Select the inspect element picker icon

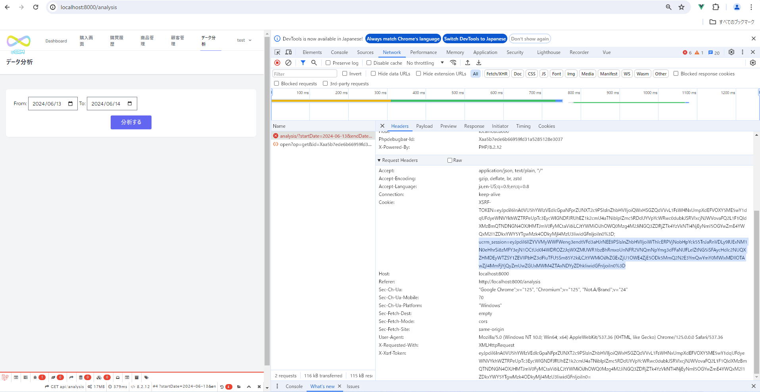(x=277, y=52)
